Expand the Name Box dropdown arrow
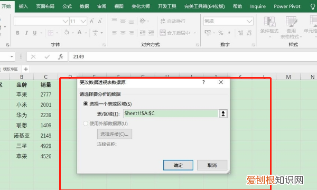Image resolution: width=317 pixels, height=190 pixels. click(x=12, y=57)
